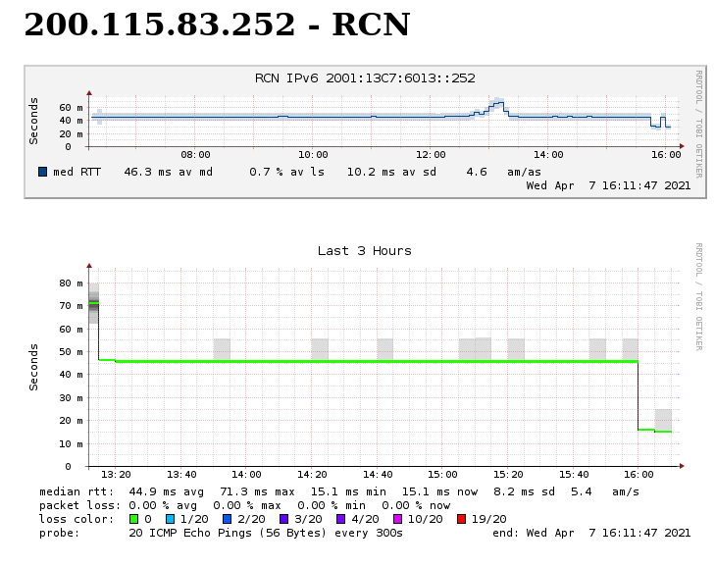Click the 16:00 marker on the Last 3 Hours axis

(638, 475)
